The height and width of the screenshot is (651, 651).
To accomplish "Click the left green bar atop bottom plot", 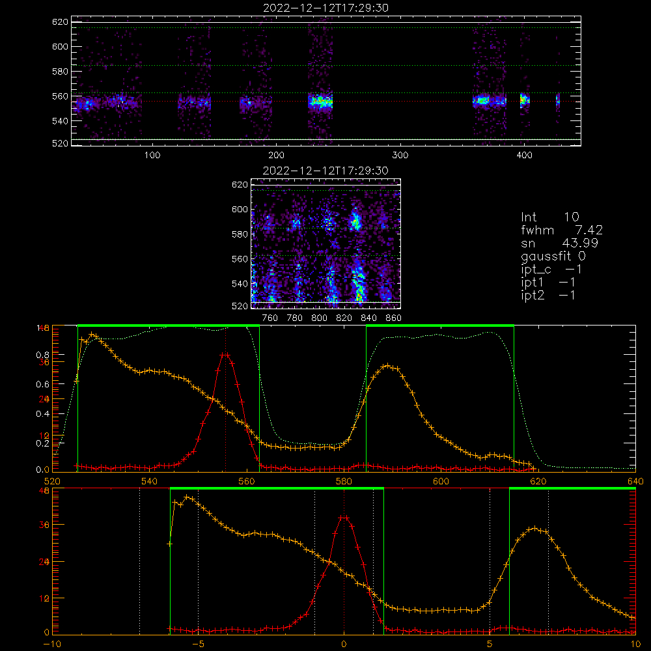I will coord(277,488).
